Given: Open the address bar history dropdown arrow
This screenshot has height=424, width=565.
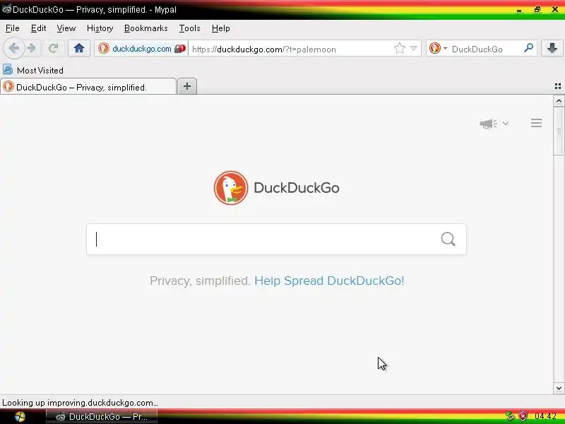Looking at the screenshot, I should 414,48.
